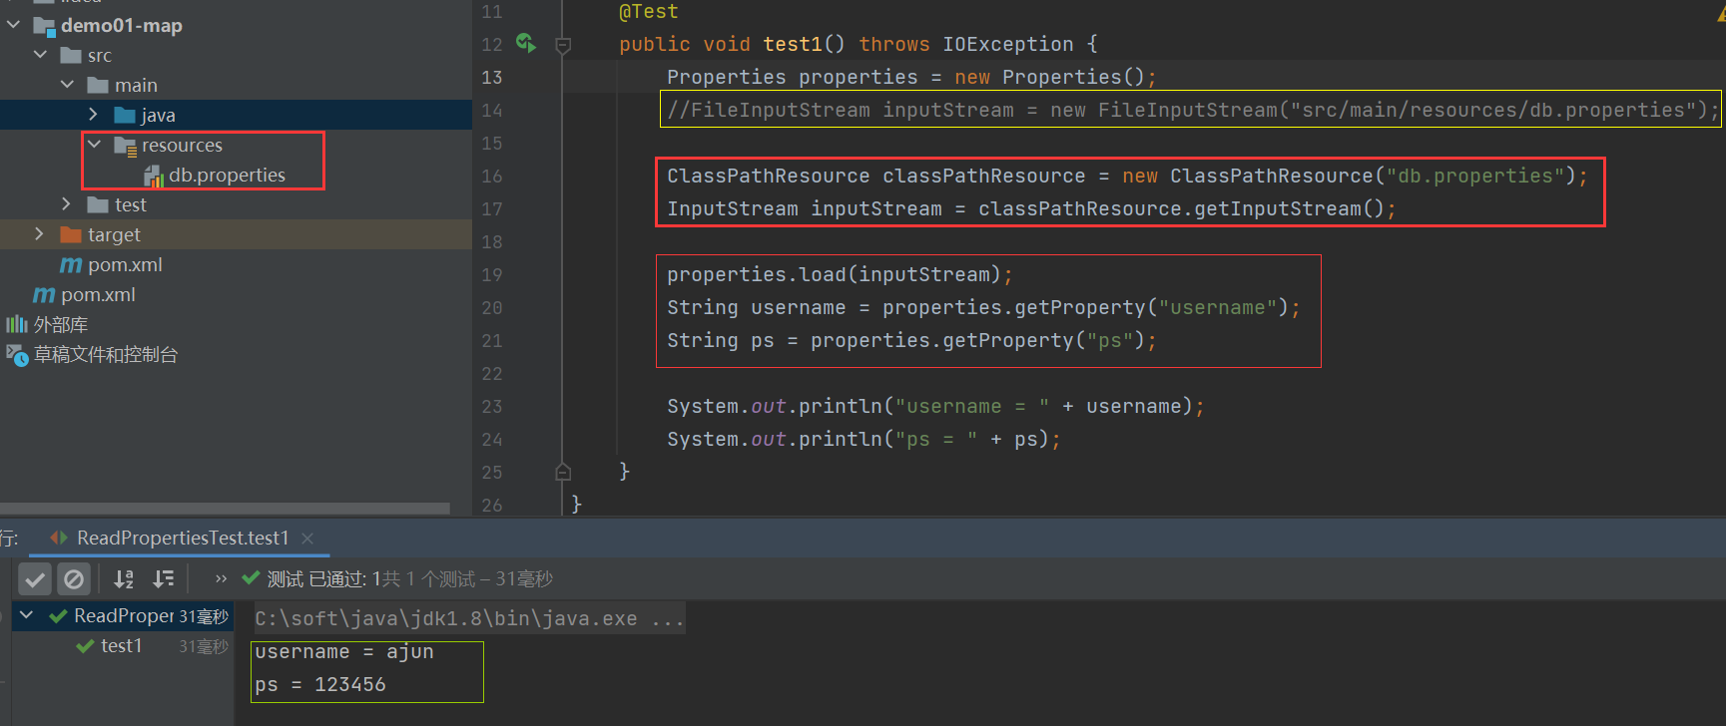Select db.properties in project tree
1726x726 pixels.
[x=227, y=175]
